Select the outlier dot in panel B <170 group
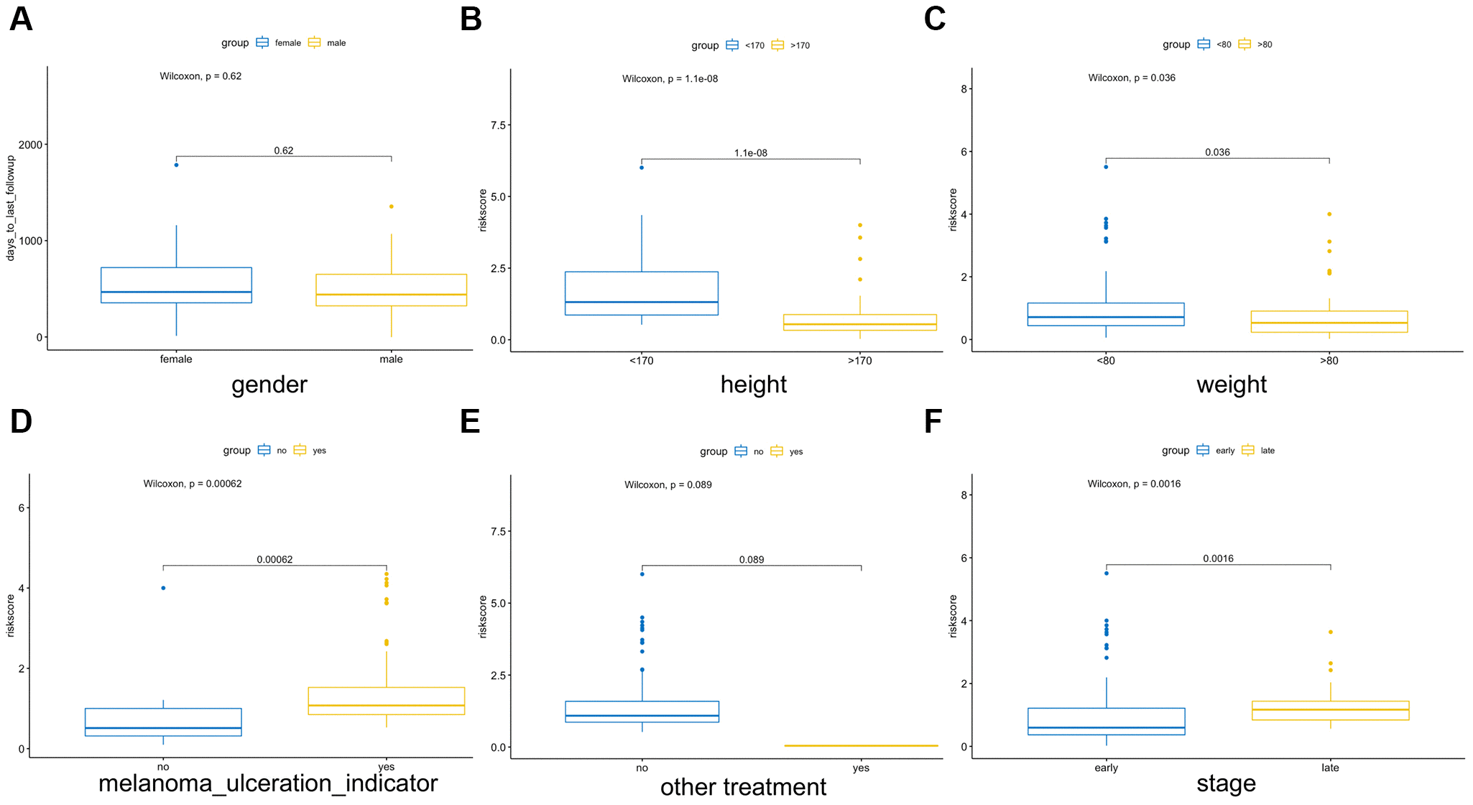 (641, 168)
